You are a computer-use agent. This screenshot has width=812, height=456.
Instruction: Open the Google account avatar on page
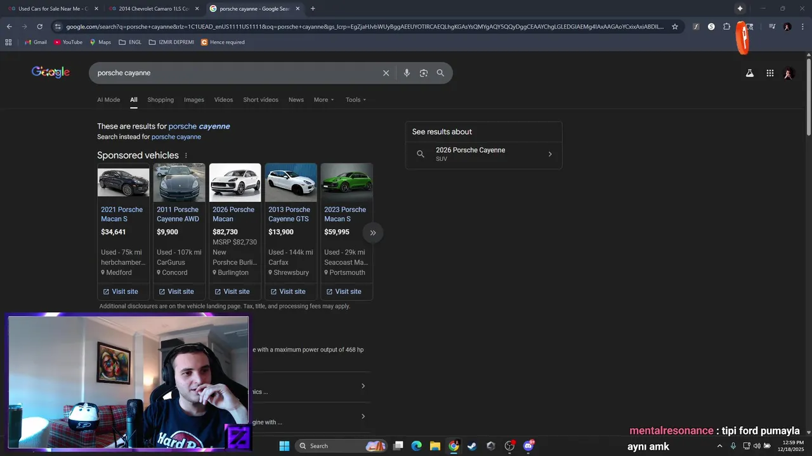[x=789, y=73]
